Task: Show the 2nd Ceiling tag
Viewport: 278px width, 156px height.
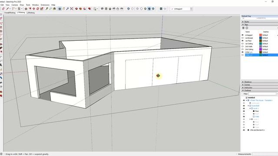Action: point(242,49)
